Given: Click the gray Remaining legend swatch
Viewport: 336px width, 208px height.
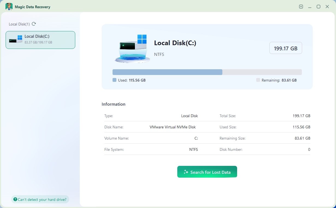Looking at the screenshot, I should tap(258, 80).
